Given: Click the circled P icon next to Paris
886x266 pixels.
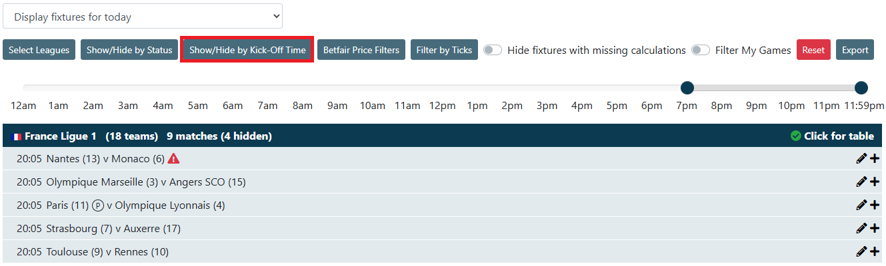Looking at the screenshot, I should [97, 205].
